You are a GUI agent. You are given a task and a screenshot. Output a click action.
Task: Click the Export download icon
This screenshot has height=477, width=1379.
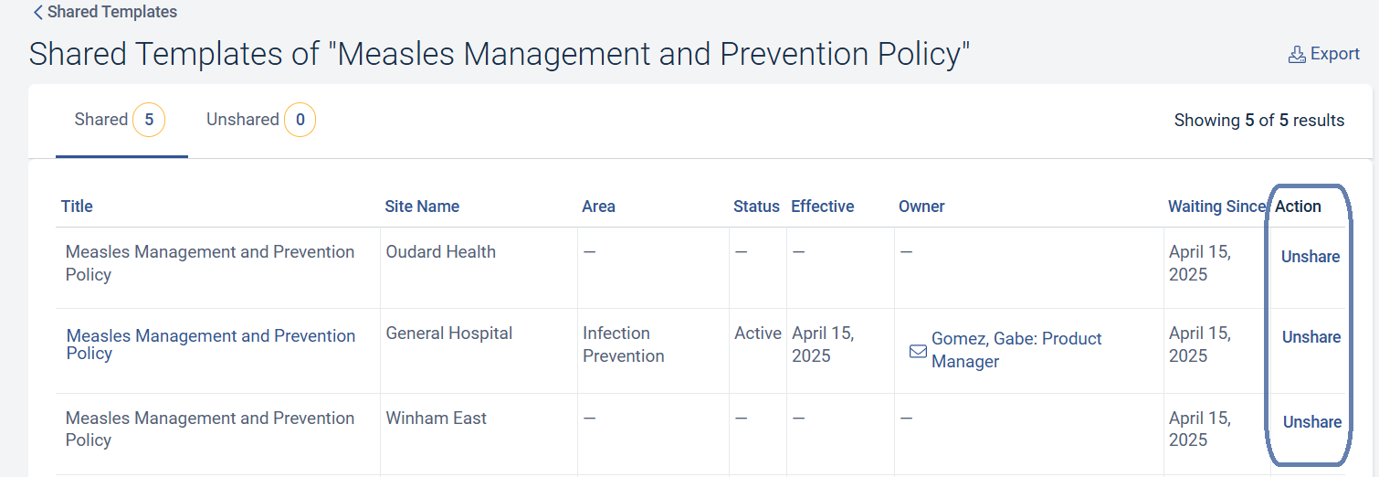1296,55
